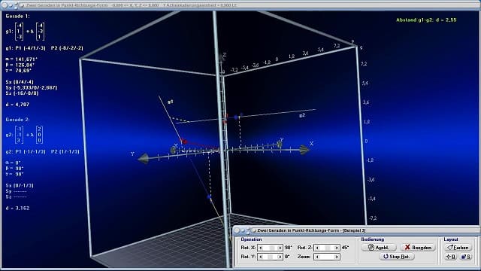Click the 'Abstand g1-g2: d = 2,55' readout
481x271 pixels.
point(426,20)
